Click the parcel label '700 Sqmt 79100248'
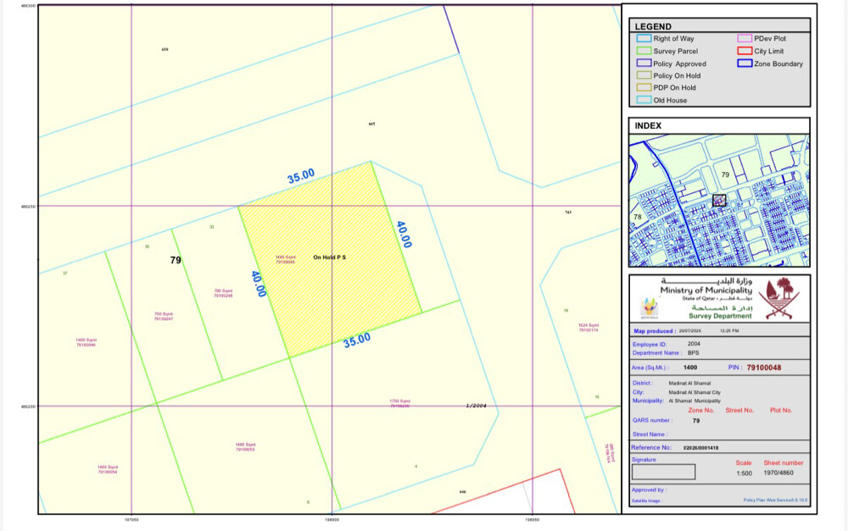This screenshot has width=848, height=531. point(223,293)
